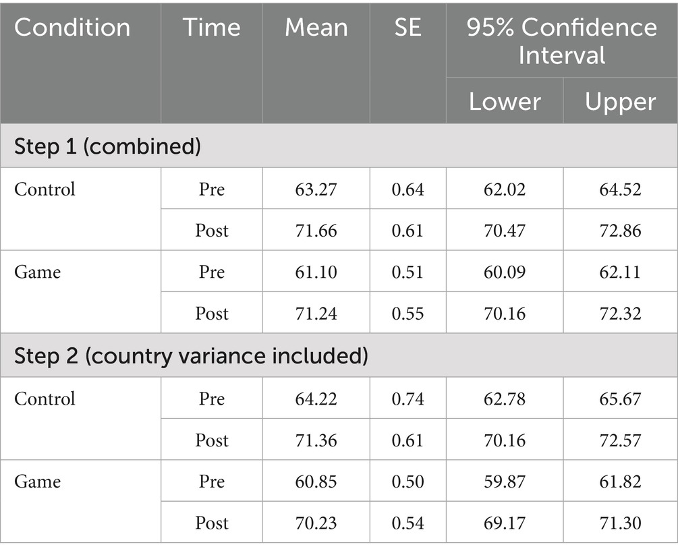Viewport: 678px width, 555px height.
Task: Click the mean value 63.27 cell
Action: (x=316, y=189)
